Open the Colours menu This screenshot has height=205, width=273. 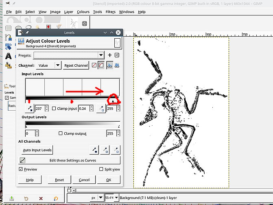[x=83, y=12]
